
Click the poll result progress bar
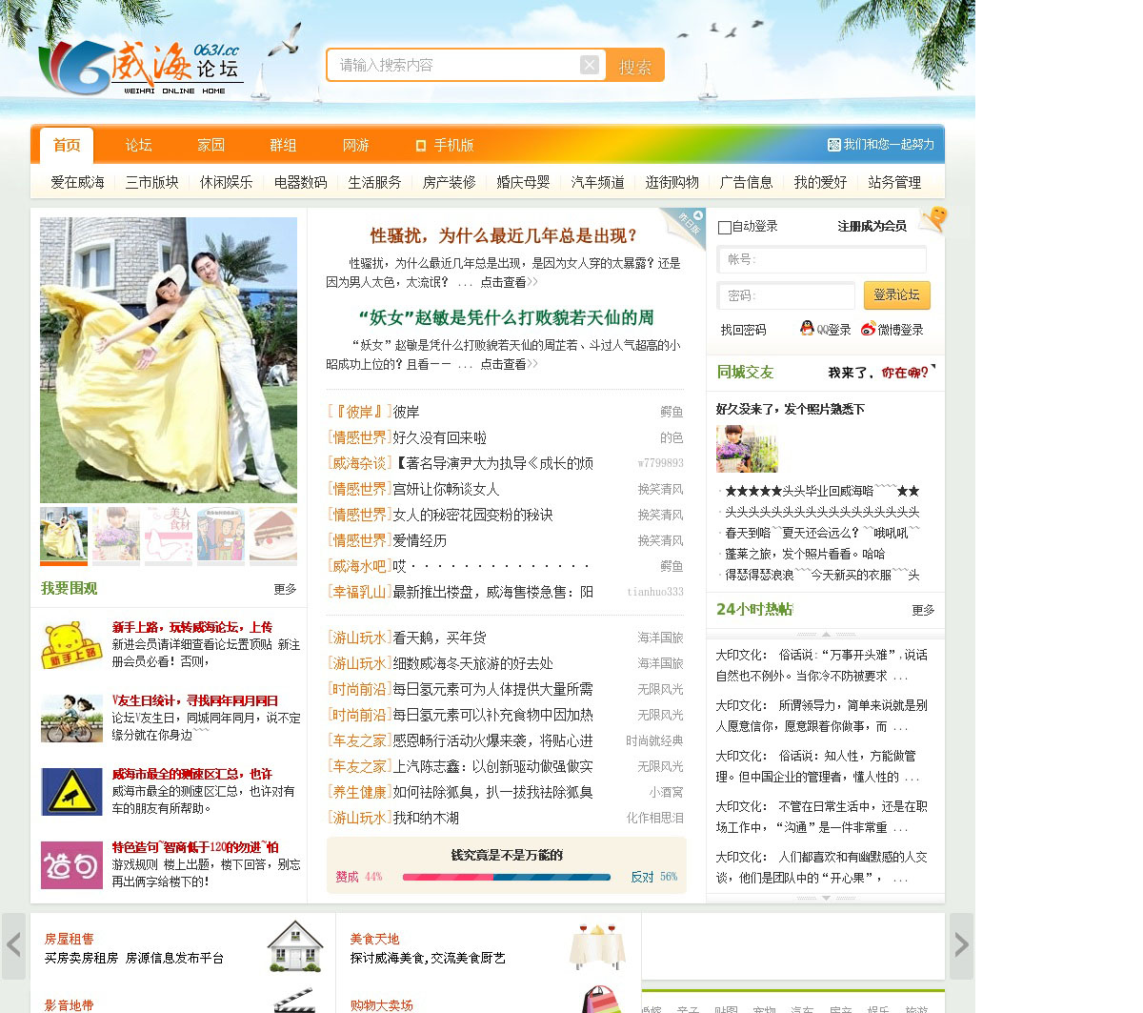507,877
